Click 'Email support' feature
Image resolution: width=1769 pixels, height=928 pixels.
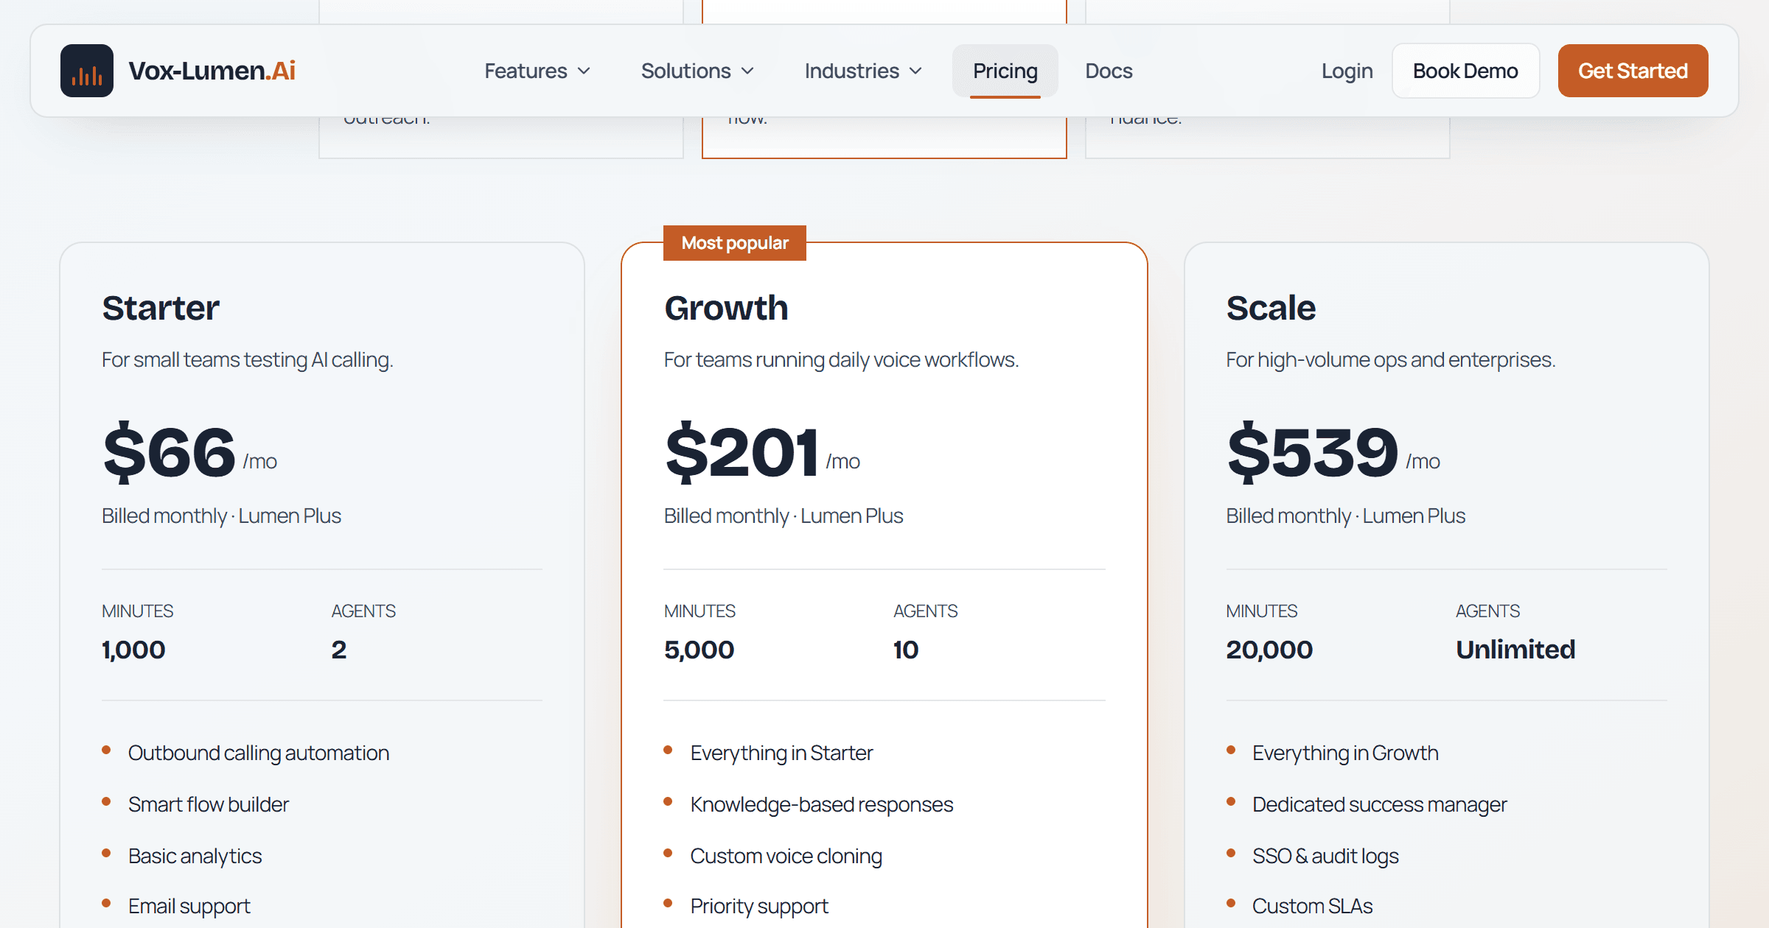point(189,906)
